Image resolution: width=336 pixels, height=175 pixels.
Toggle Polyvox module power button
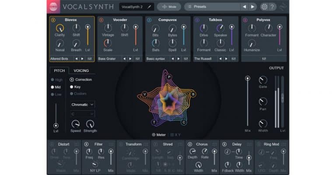pos(245,20)
